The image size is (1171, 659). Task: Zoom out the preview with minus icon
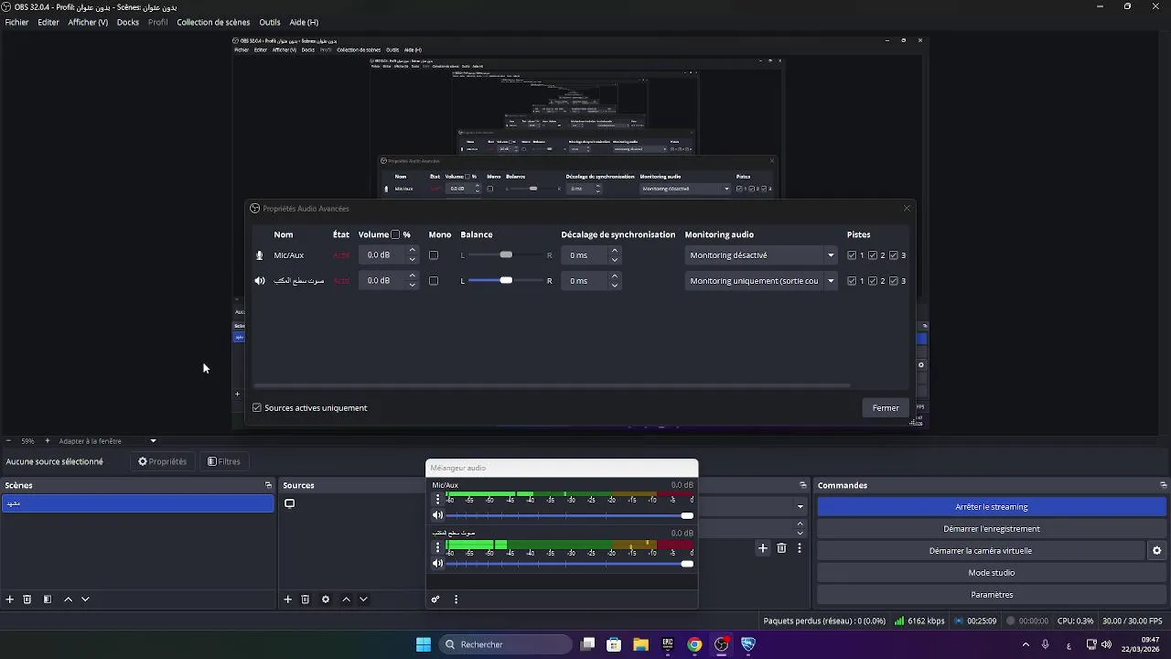pyautogui.click(x=8, y=441)
